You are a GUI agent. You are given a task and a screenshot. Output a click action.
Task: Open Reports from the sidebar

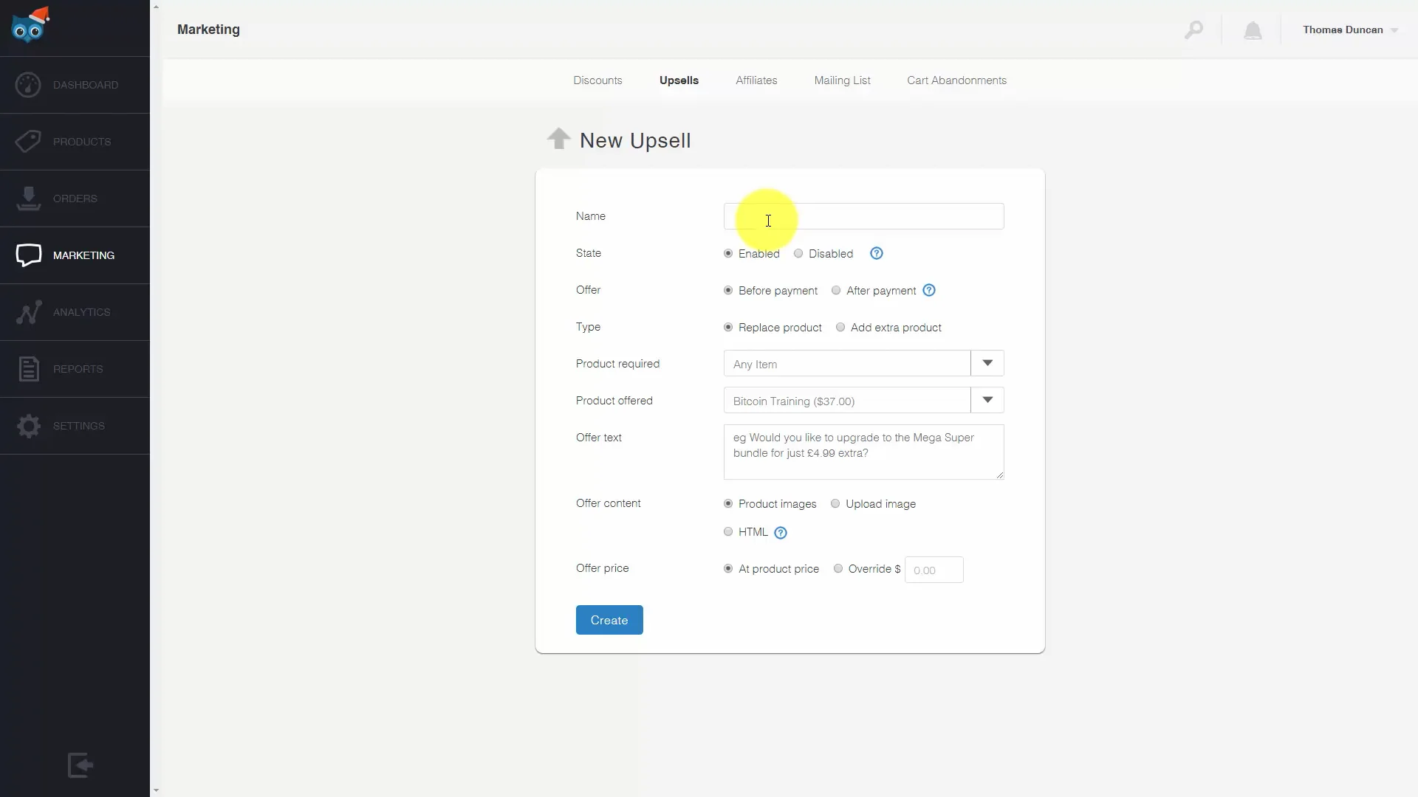pos(74,369)
